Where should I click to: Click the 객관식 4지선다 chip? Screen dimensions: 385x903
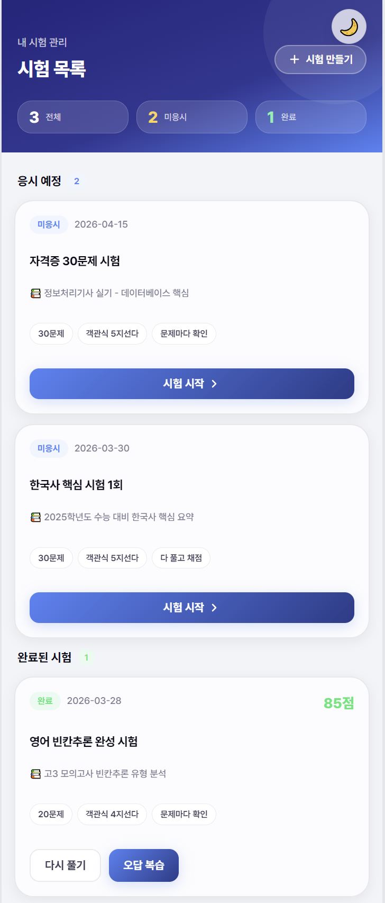click(x=112, y=814)
